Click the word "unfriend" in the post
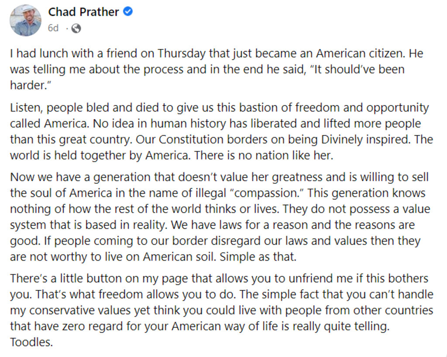The width and height of the screenshot is (447, 357). (x=311, y=278)
